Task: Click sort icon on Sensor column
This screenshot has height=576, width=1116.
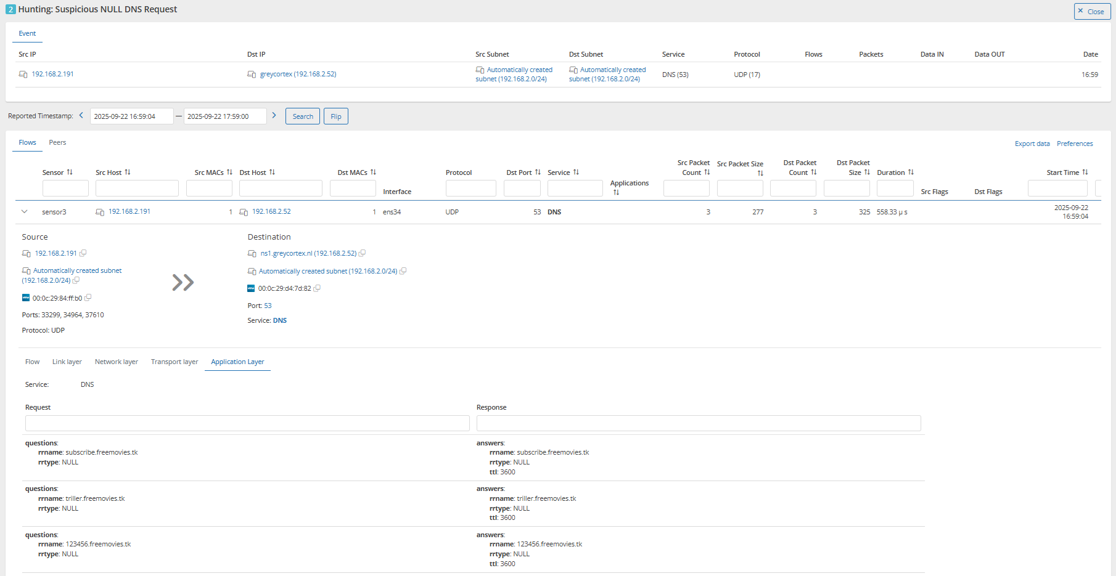Action: tap(70, 172)
